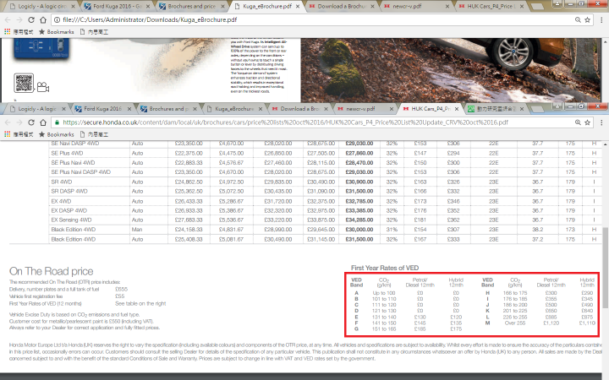Switch to HUK Cars_P4_Price tab in Kuga window

click(490, 6)
